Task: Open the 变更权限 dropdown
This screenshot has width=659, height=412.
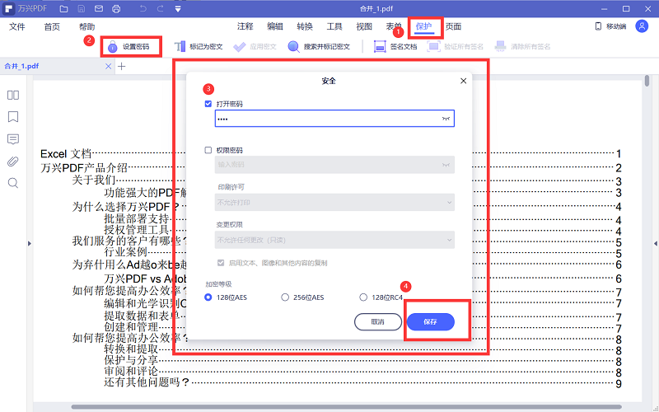Action: 334,240
